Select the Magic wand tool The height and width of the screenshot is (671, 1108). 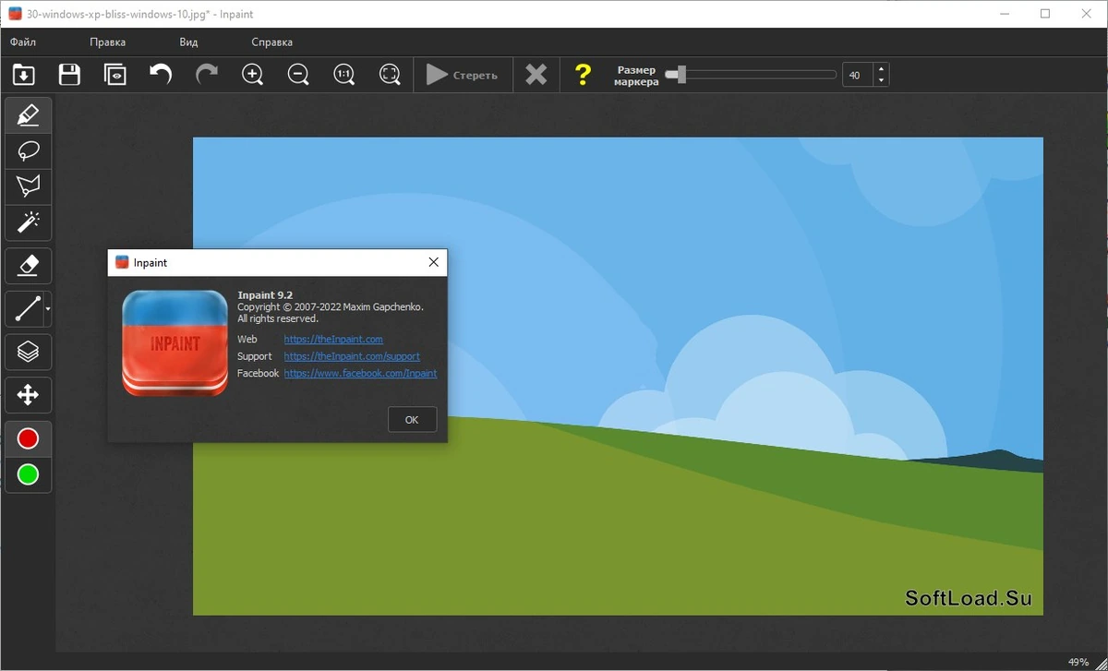click(29, 223)
